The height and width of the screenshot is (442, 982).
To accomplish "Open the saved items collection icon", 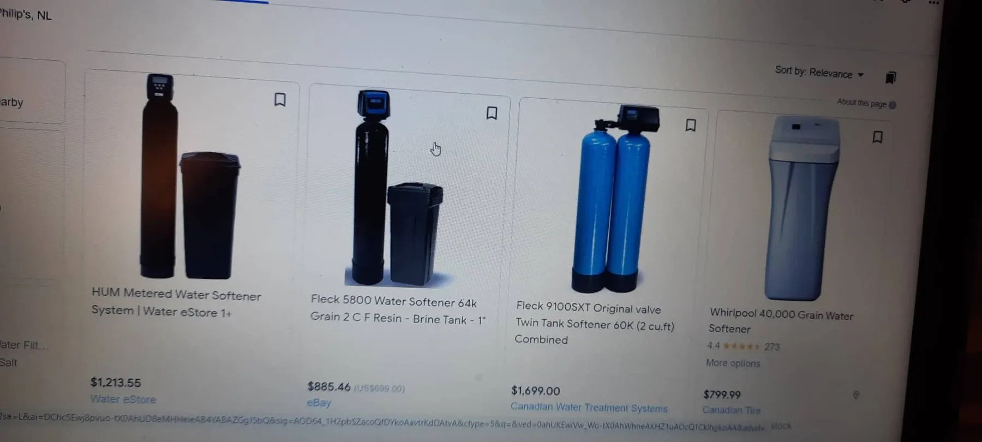I will coord(890,77).
